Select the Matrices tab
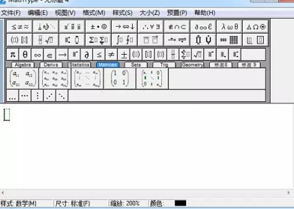 pyautogui.click(x=108, y=65)
